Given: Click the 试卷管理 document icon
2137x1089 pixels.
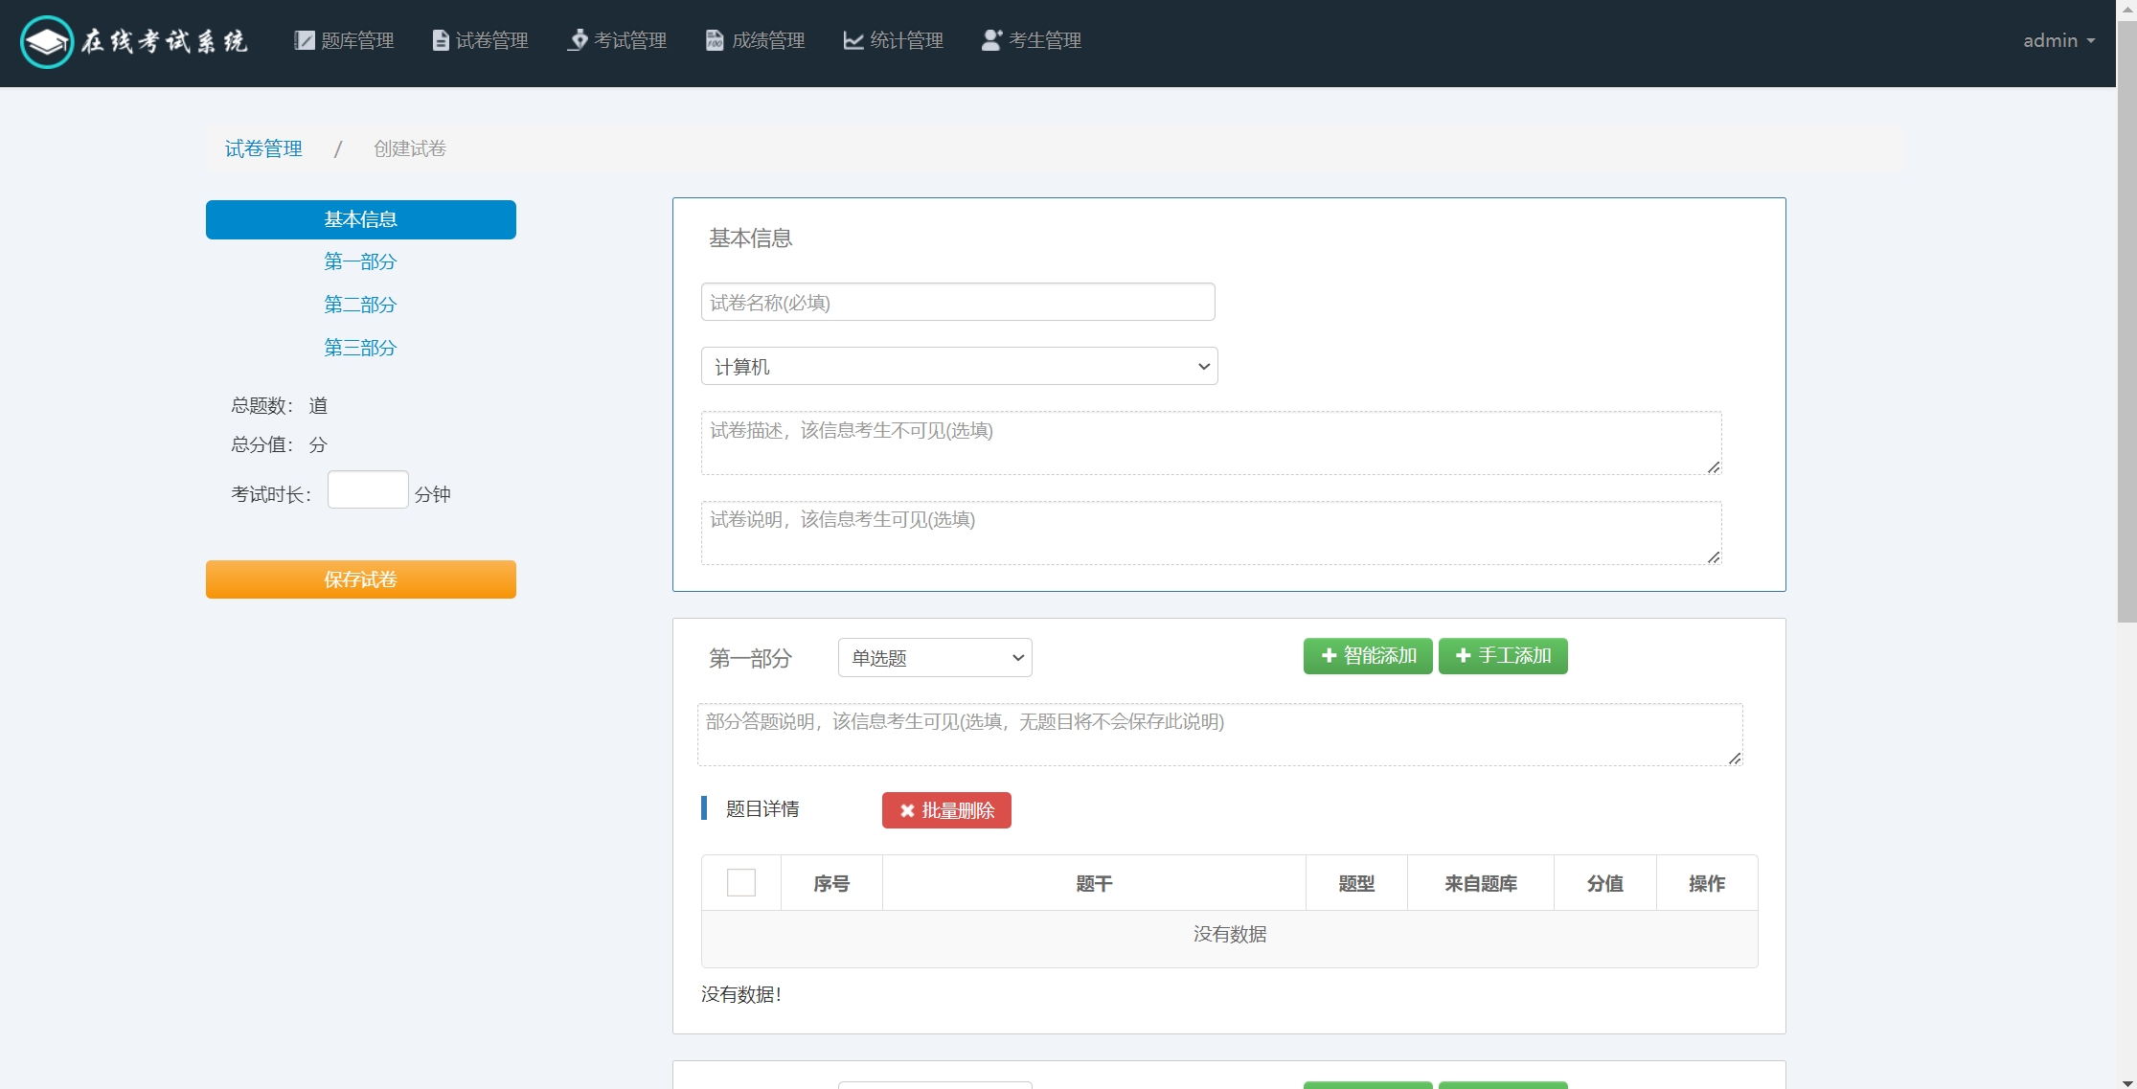Looking at the screenshot, I should pyautogui.click(x=441, y=40).
